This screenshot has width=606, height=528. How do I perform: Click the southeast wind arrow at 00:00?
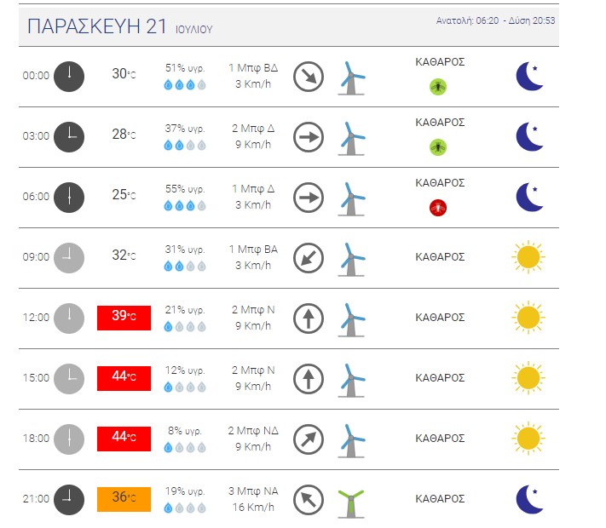coord(309,77)
